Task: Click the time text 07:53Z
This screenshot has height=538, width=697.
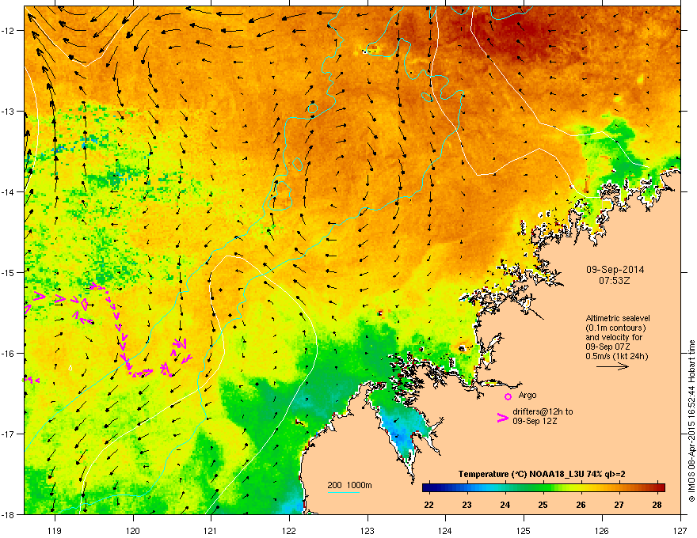Action: (615, 281)
